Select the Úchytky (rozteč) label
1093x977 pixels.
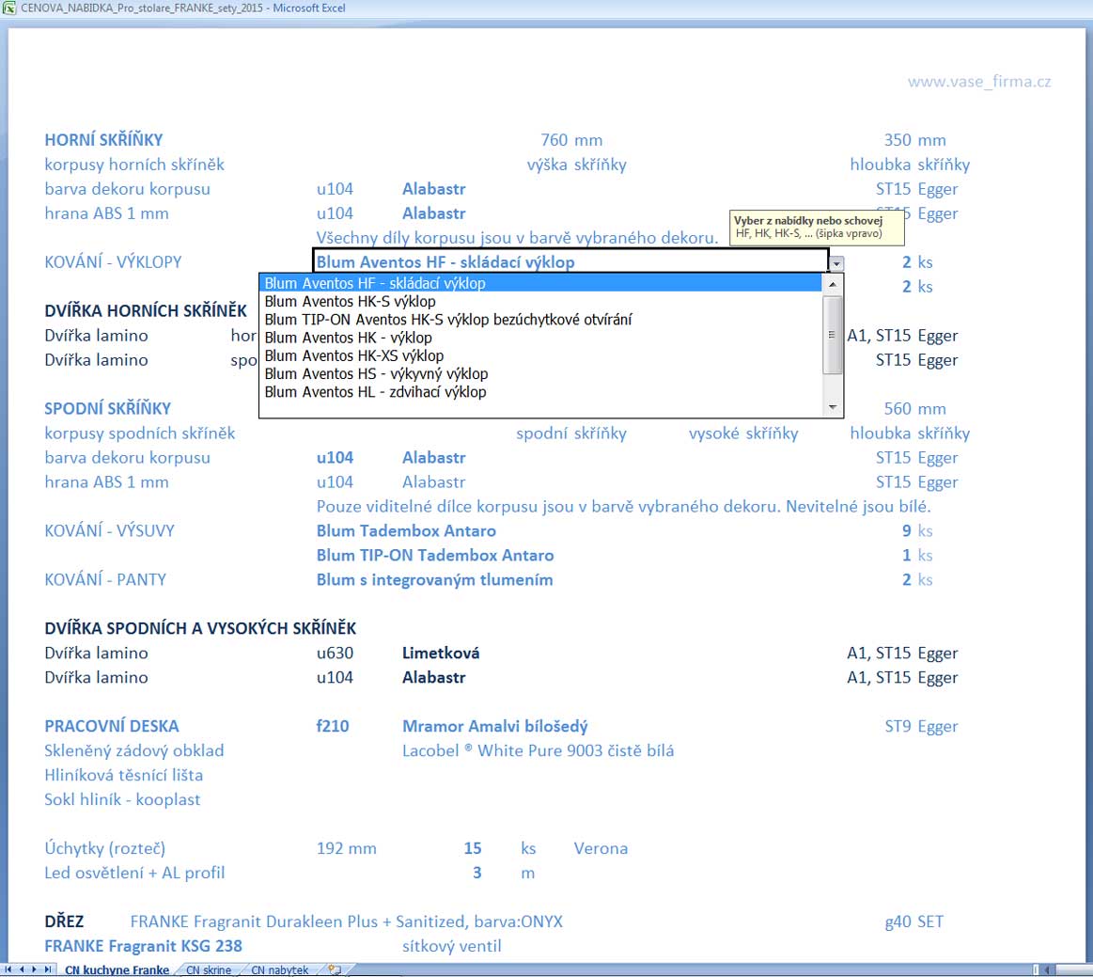click(105, 848)
